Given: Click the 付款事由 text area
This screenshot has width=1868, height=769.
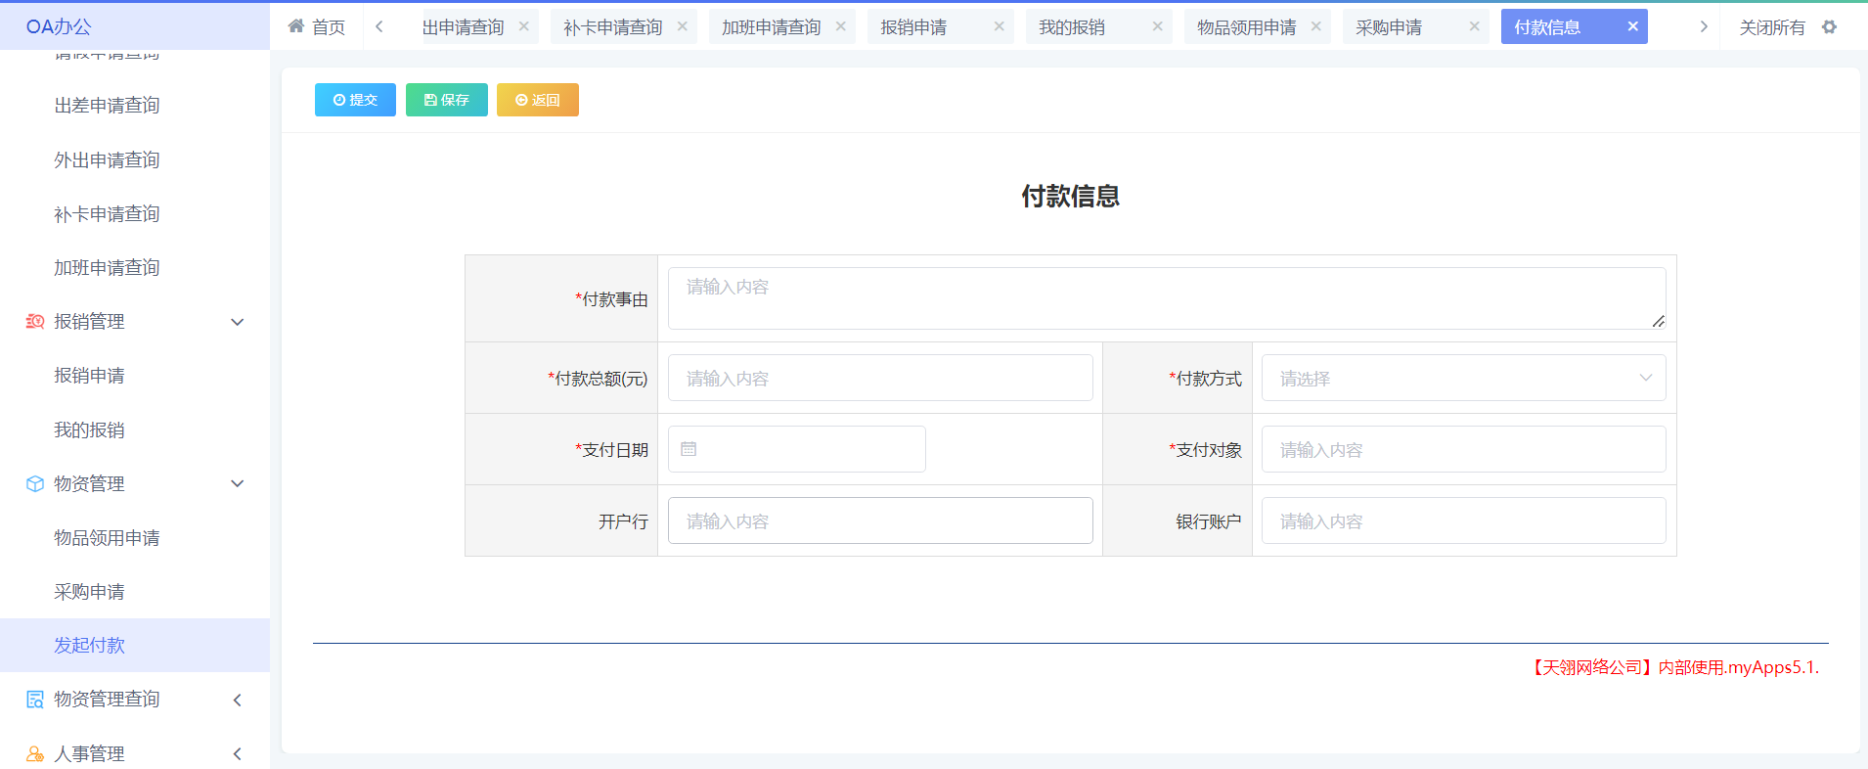Looking at the screenshot, I should (1166, 298).
